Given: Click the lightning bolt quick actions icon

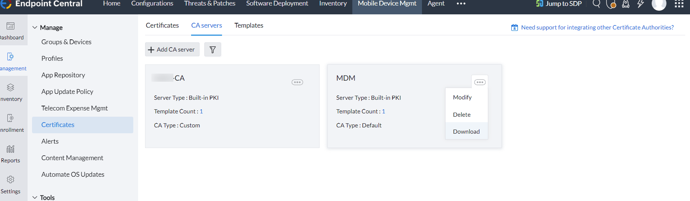Looking at the screenshot, I should tap(641, 4).
